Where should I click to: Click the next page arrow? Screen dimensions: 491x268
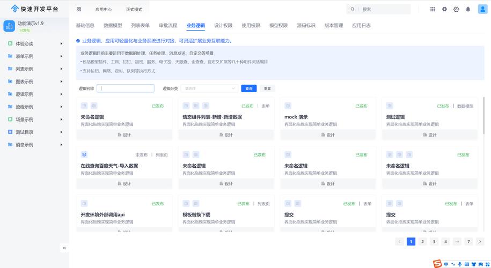point(480,241)
